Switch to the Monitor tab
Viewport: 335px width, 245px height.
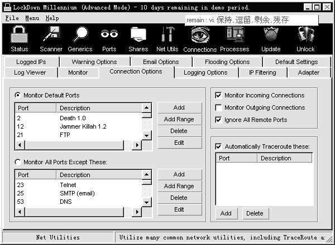point(78,72)
